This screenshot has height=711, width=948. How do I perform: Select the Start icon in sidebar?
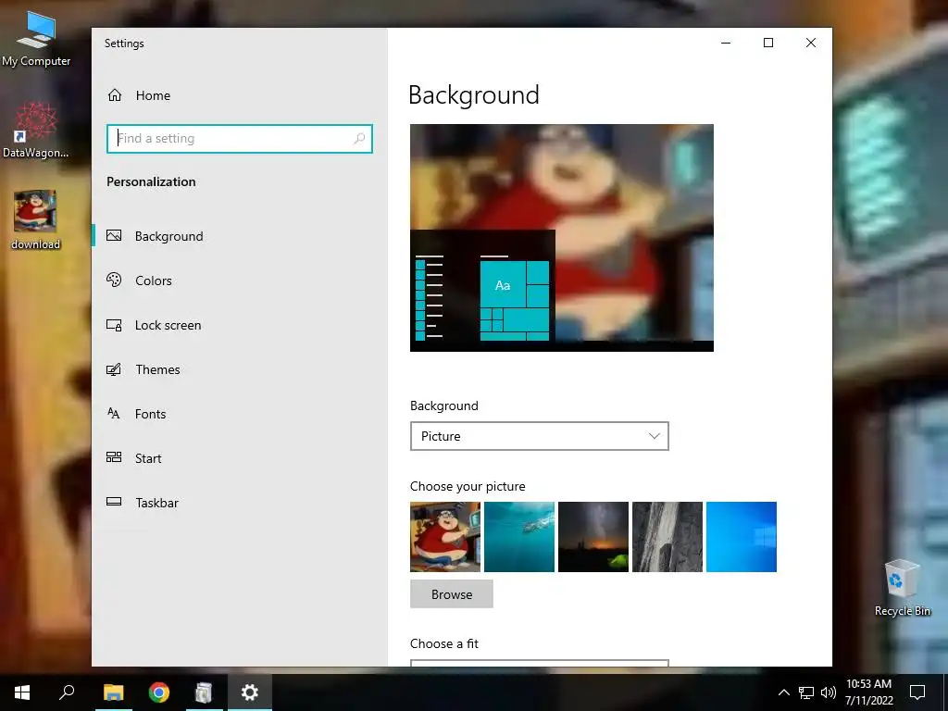[114, 457]
